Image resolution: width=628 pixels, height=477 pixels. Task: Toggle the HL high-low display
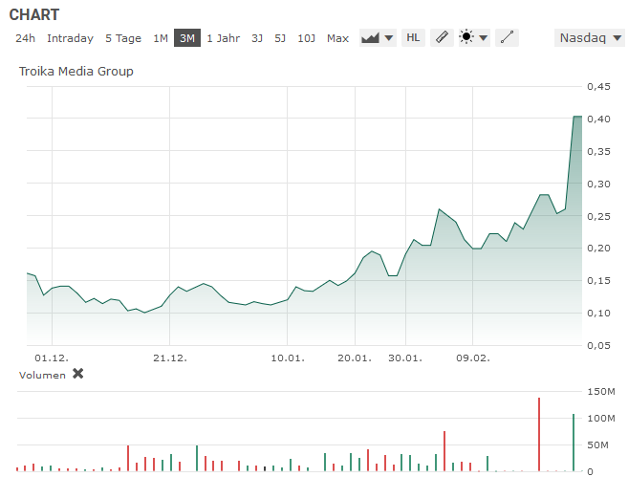pyautogui.click(x=413, y=38)
